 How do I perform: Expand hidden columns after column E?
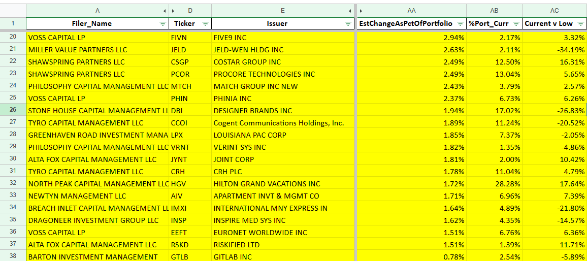pyautogui.click(x=350, y=11)
